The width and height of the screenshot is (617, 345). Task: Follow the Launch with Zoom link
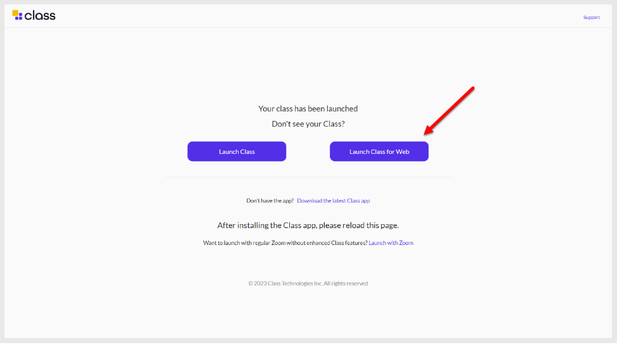[390, 243]
